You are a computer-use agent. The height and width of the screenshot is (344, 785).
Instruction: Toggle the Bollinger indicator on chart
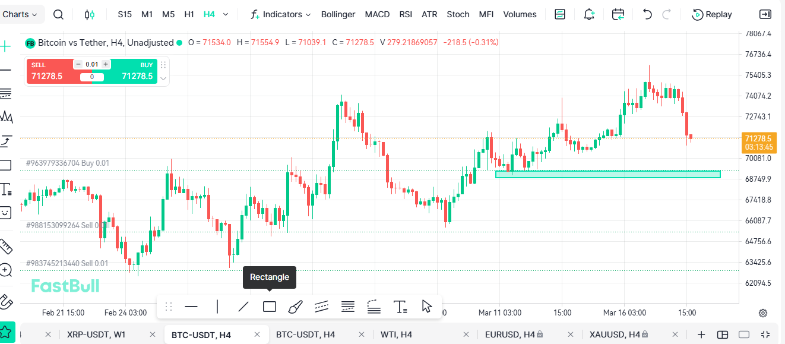[338, 14]
